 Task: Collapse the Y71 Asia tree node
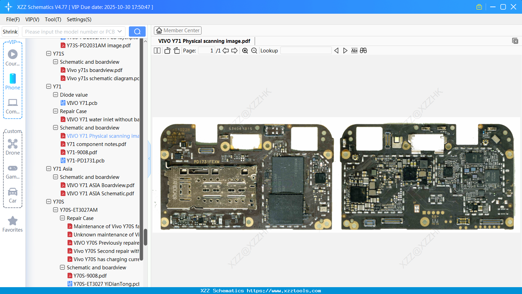[x=49, y=169]
